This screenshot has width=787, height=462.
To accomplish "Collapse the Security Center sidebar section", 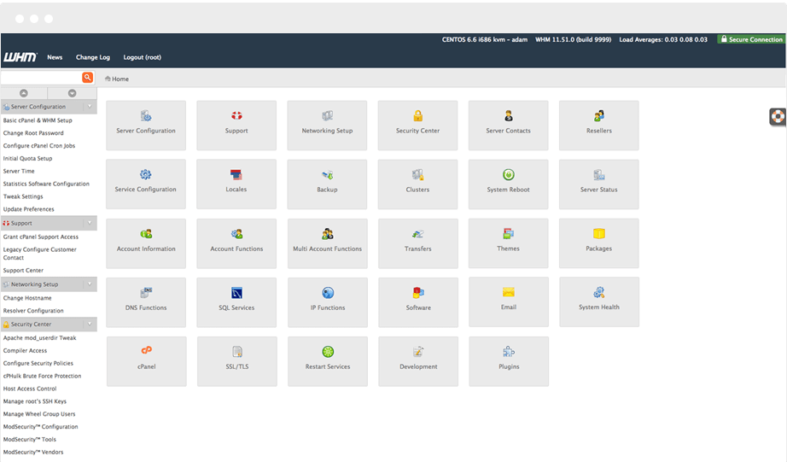I will [89, 325].
